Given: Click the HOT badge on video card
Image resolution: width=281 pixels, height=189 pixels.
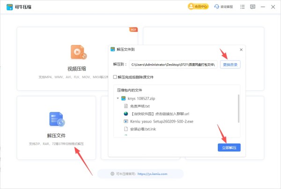Looking at the screenshot, I should click(133, 29).
